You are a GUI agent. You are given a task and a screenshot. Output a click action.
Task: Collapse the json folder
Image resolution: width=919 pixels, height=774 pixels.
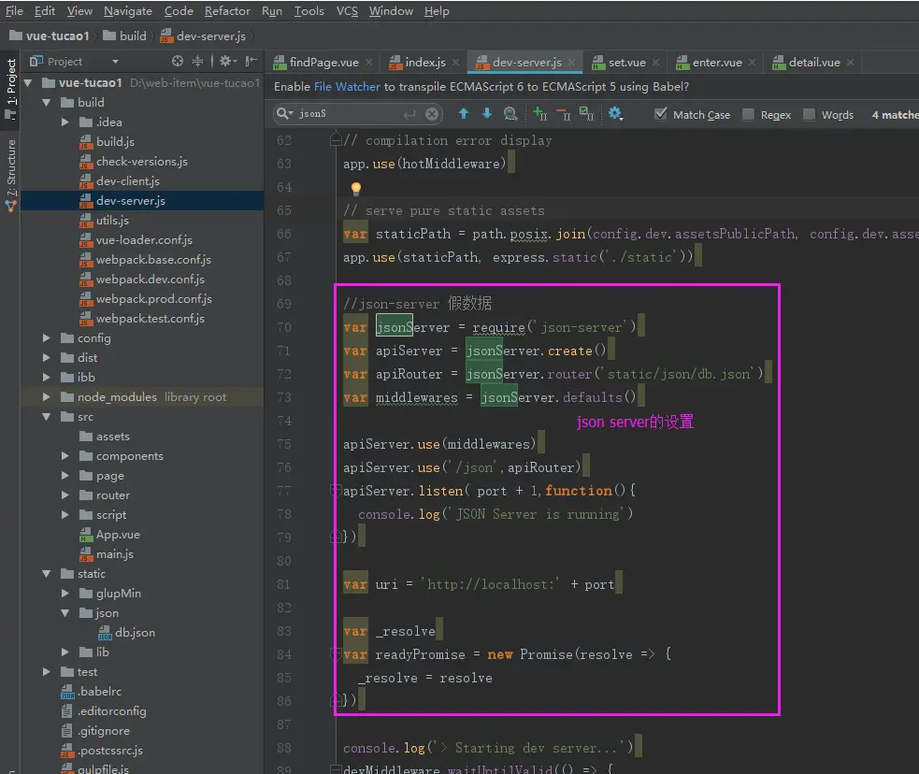65,613
